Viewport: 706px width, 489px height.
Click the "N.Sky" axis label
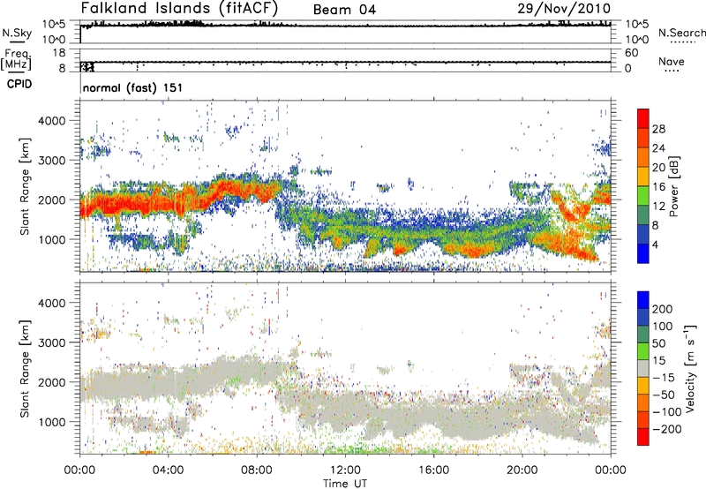pos(17,33)
